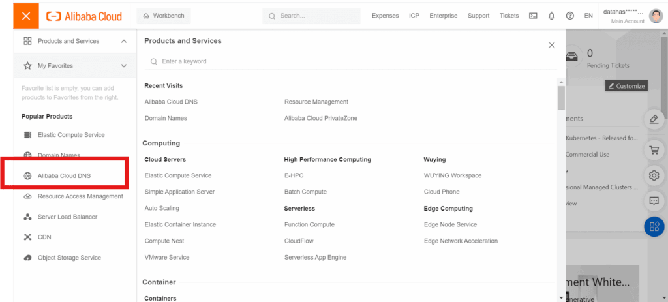Viewport: 668px width, 302px height.
Task: Open Resource Access Management in sidebar
Action: tap(80, 196)
